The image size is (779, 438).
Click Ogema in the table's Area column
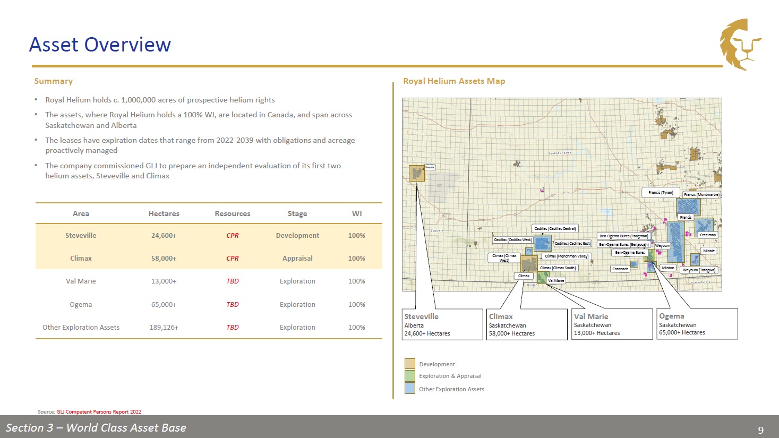(81, 304)
